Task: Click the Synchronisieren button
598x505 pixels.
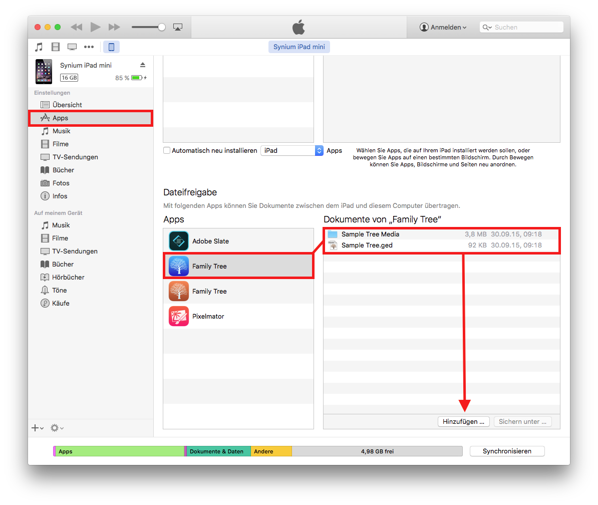Action: 507,451
